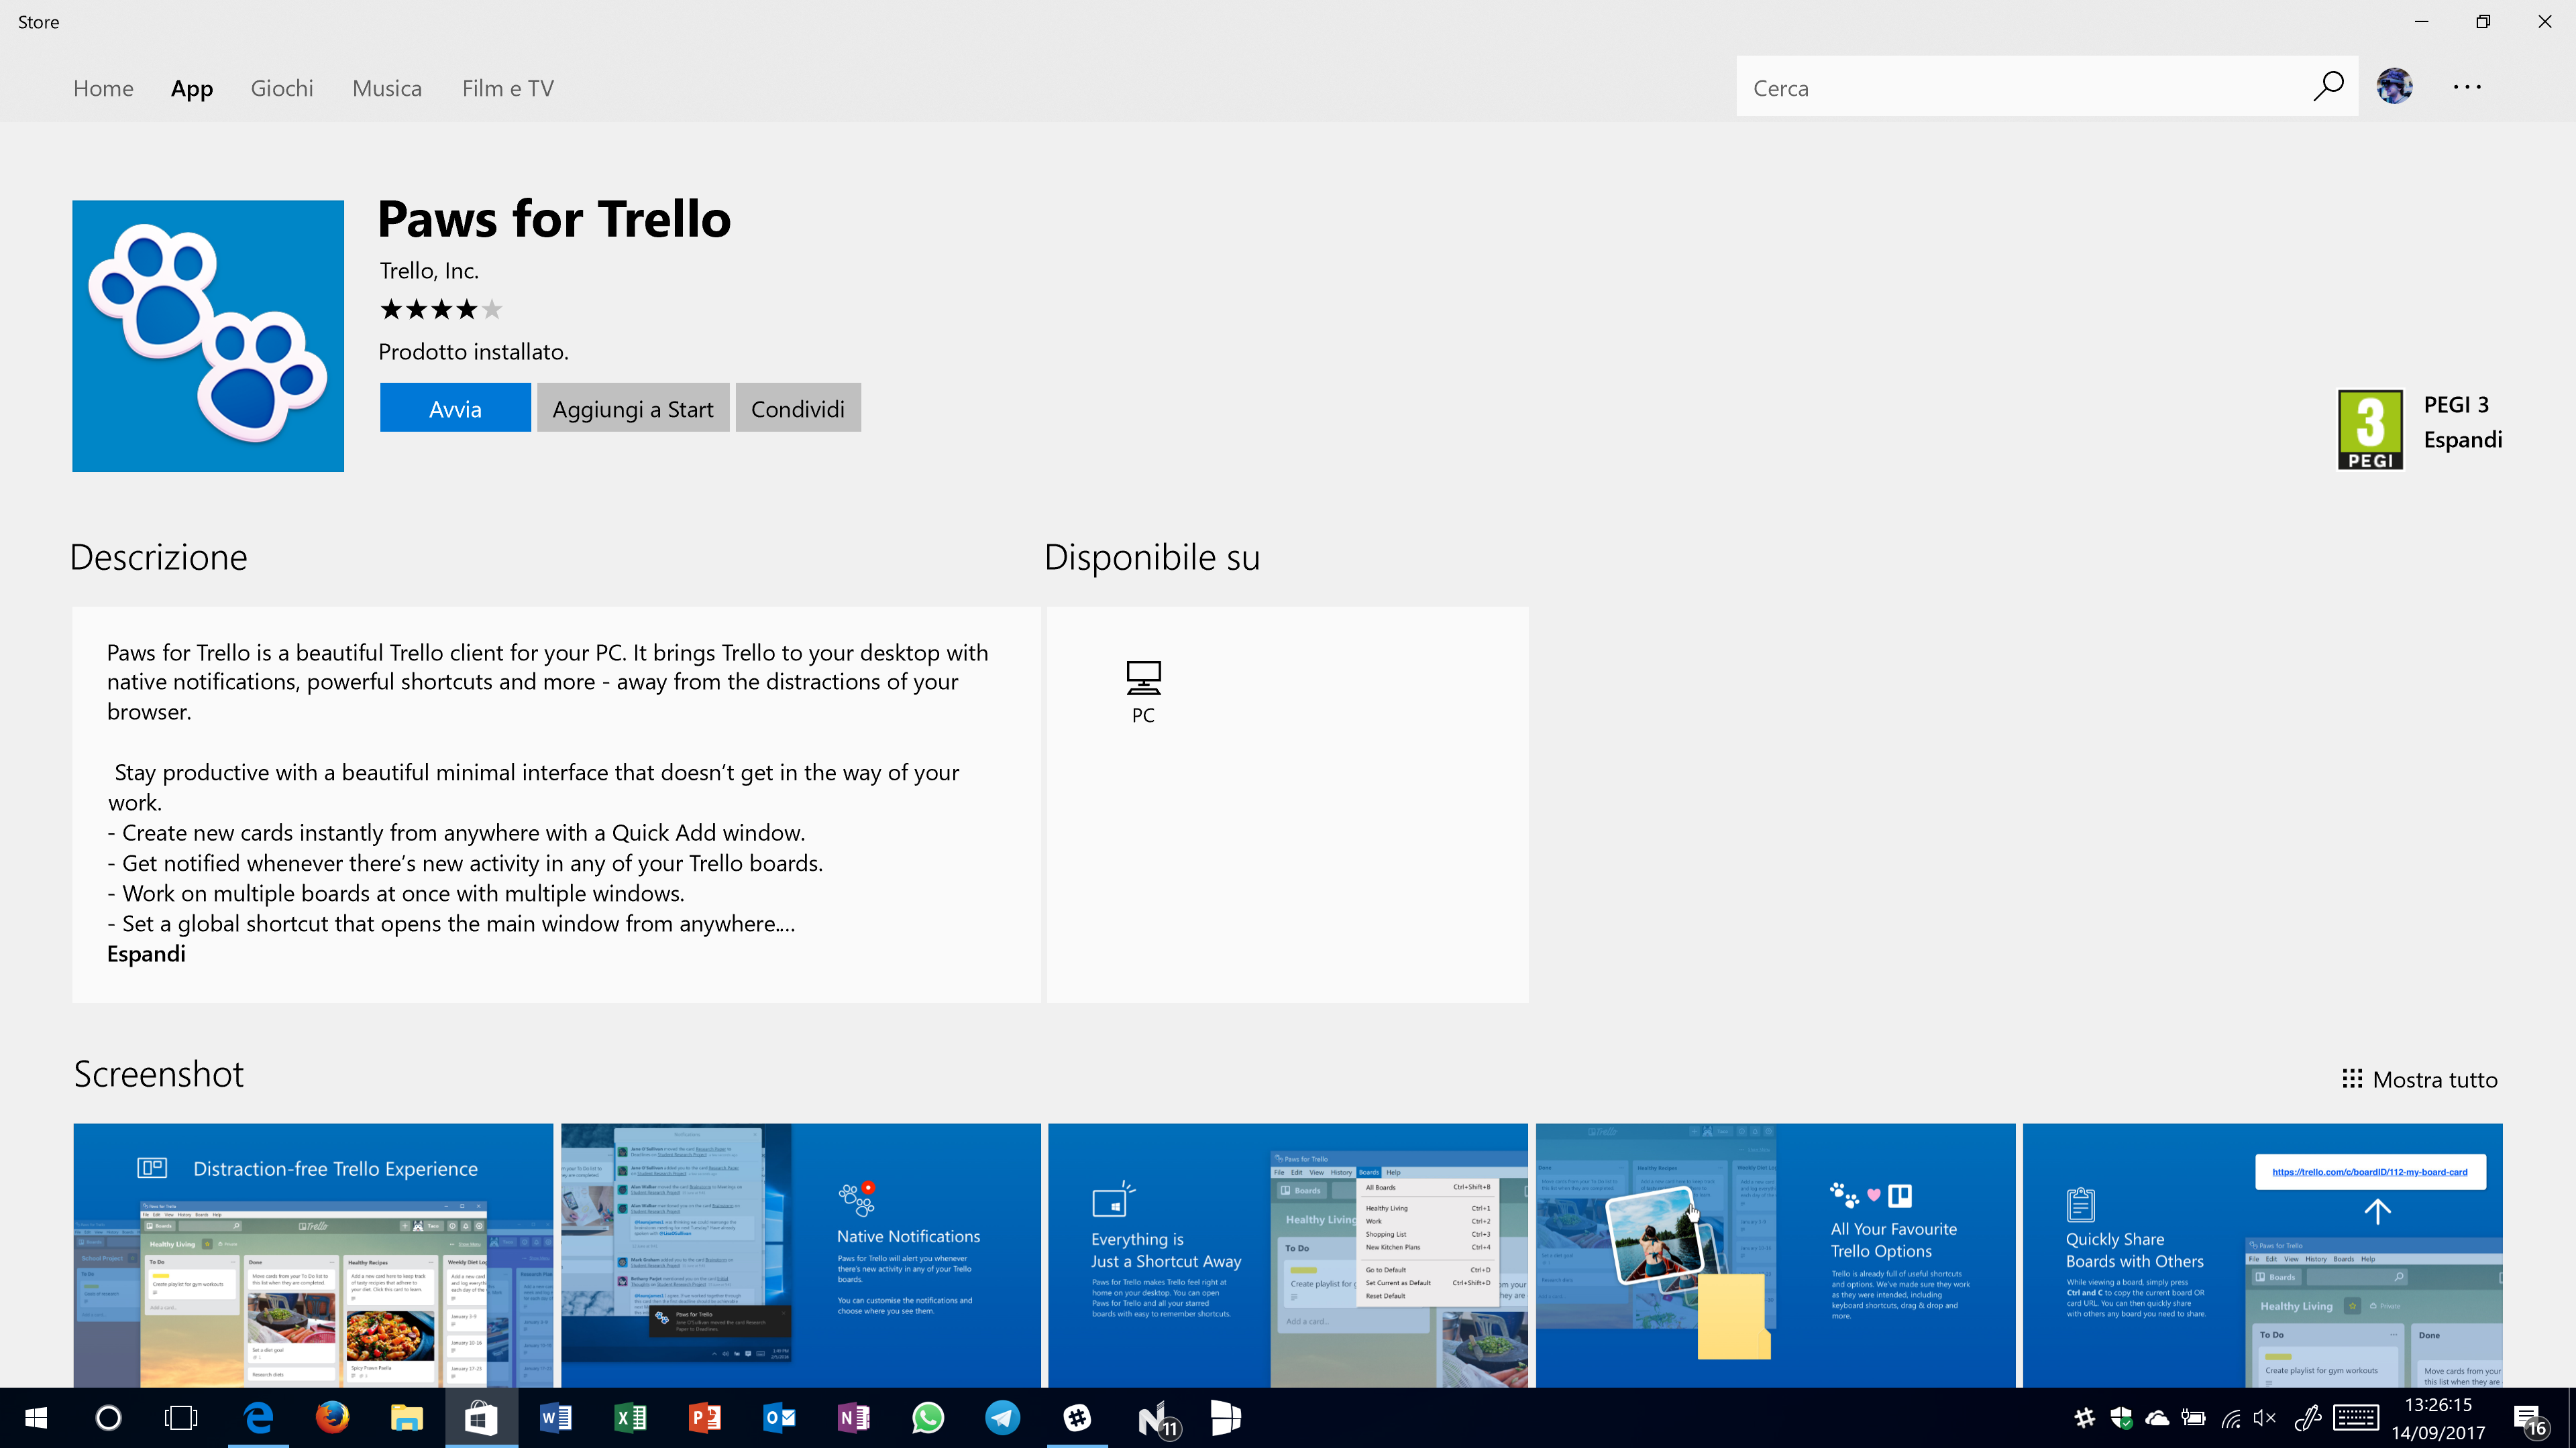This screenshot has width=2576, height=1448.
Task: Click the gear-like tray icon
Action: click(x=2084, y=1418)
